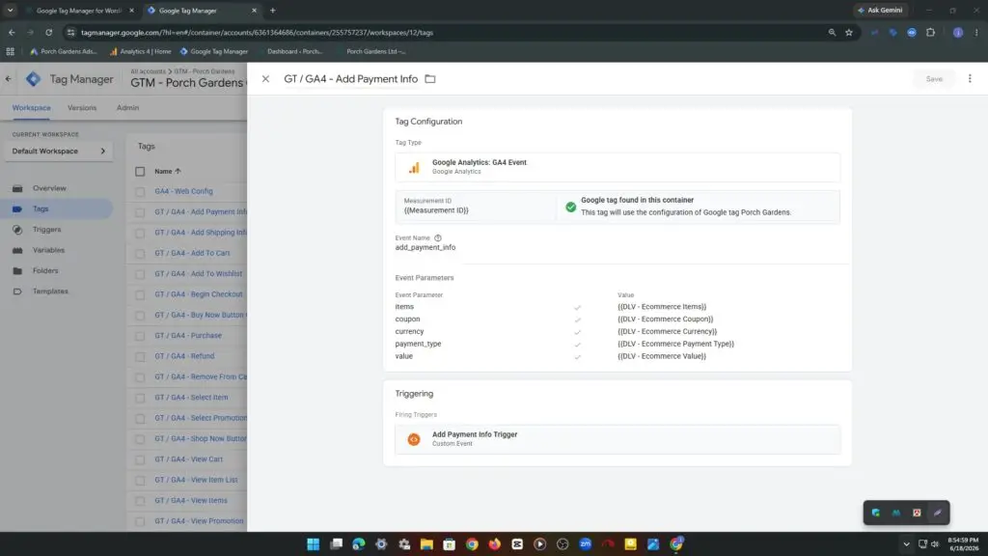Check the GA4 - Web Config checkbox
This screenshot has width=988, height=556.
coord(140,192)
